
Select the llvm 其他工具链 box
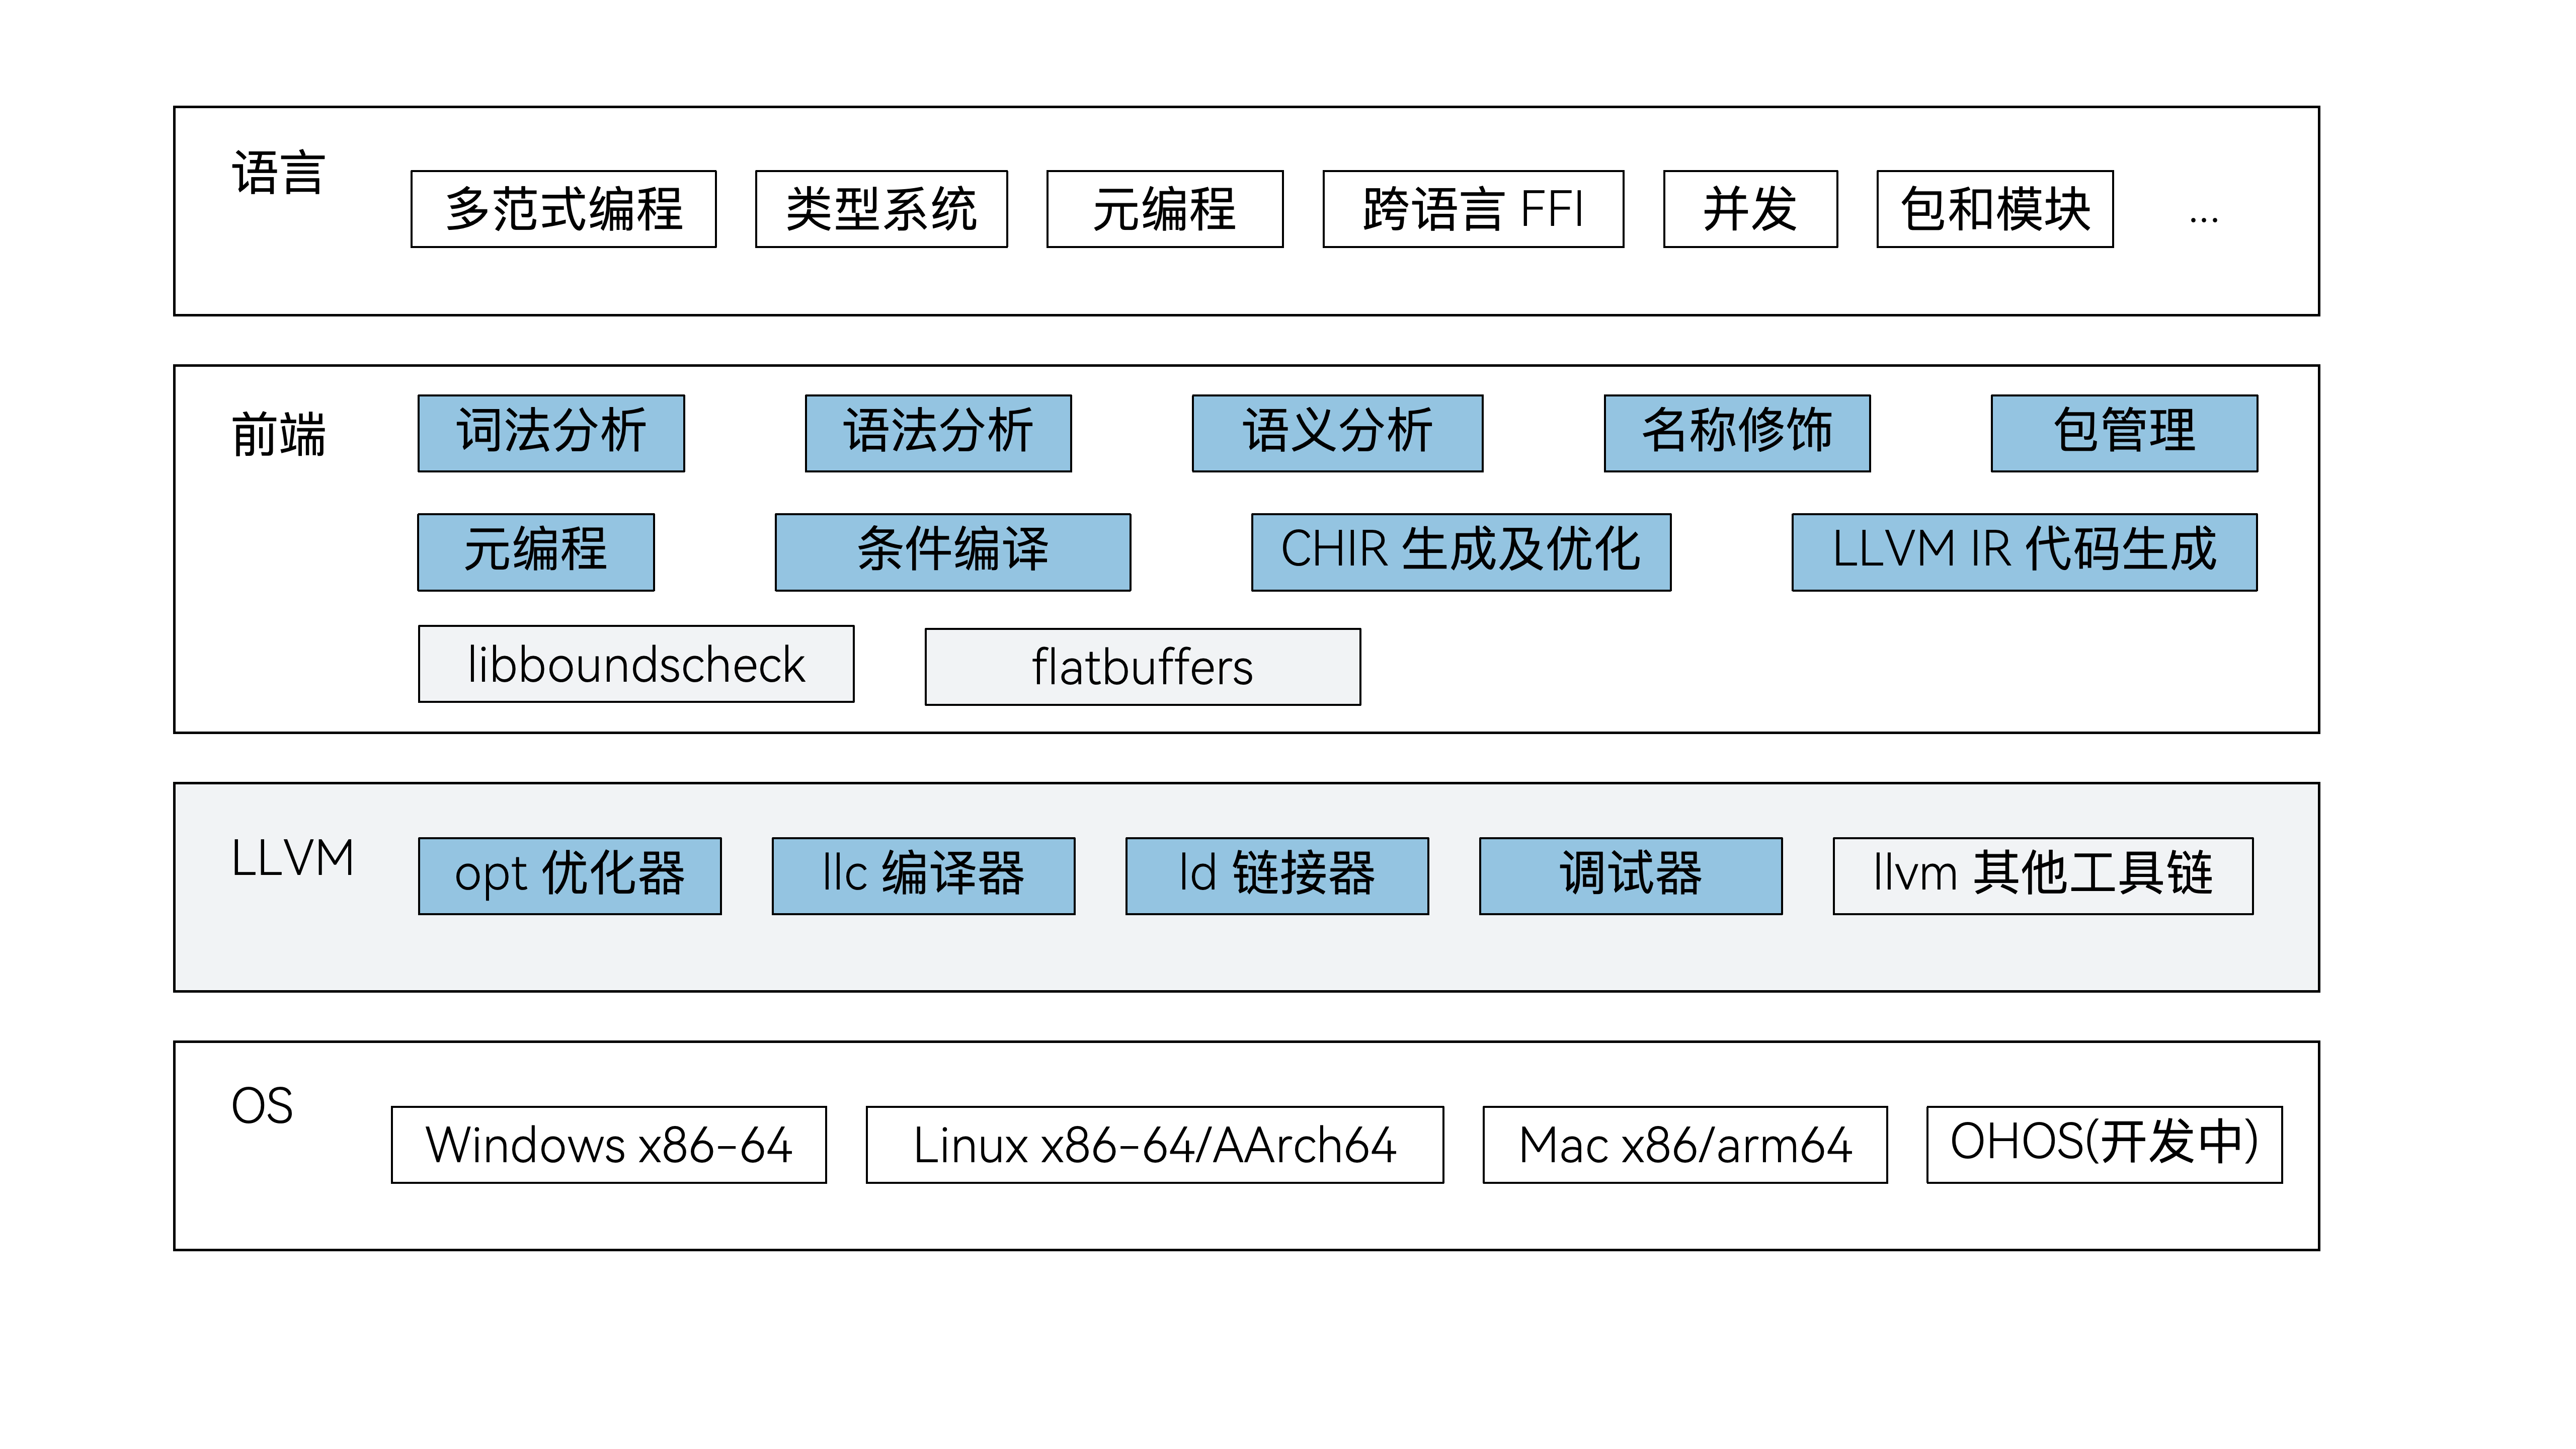2043,876
